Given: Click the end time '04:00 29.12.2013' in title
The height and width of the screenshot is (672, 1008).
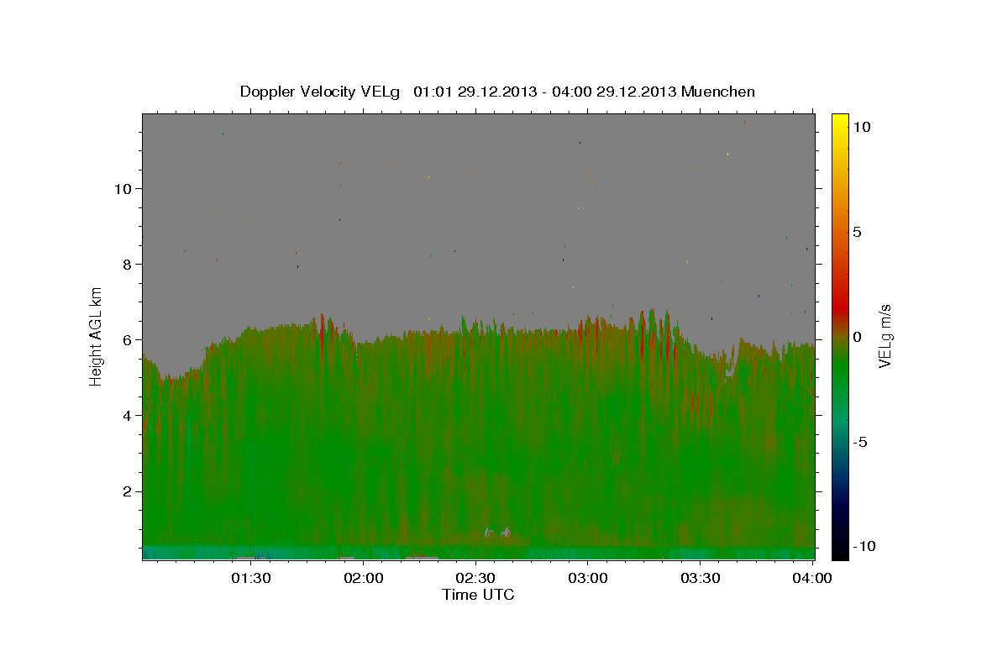Looking at the screenshot, I should coord(612,92).
